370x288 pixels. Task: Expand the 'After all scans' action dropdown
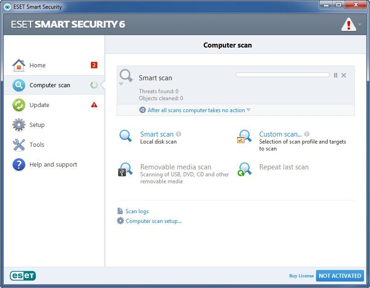pos(248,110)
